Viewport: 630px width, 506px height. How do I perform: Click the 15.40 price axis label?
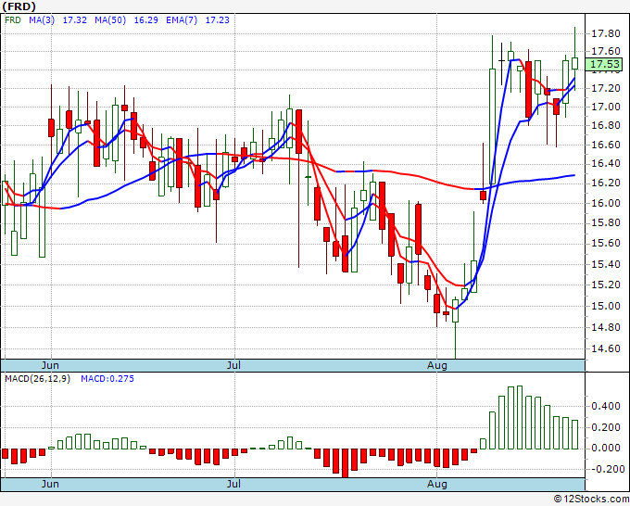click(x=606, y=264)
